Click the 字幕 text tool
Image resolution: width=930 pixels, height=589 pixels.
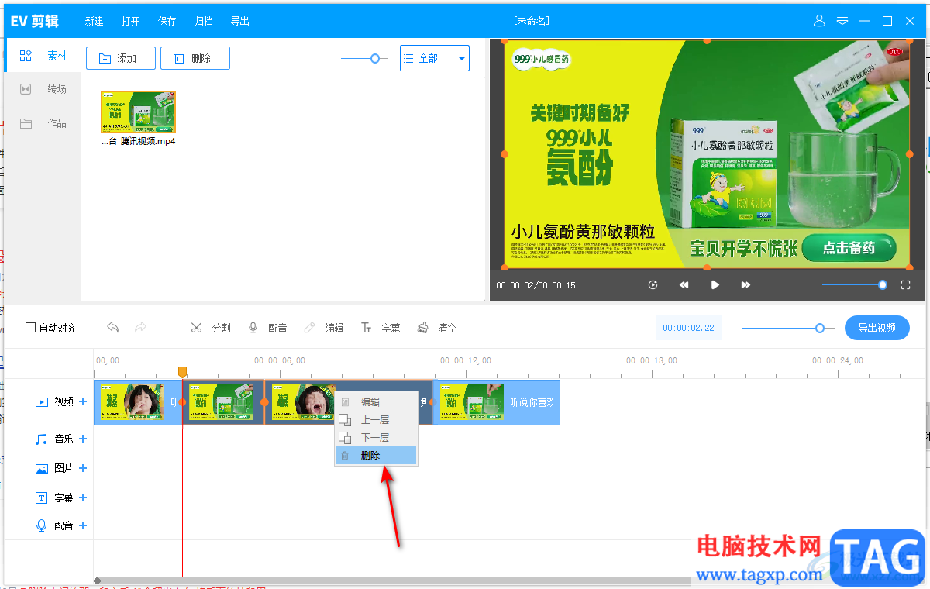pyautogui.click(x=381, y=328)
